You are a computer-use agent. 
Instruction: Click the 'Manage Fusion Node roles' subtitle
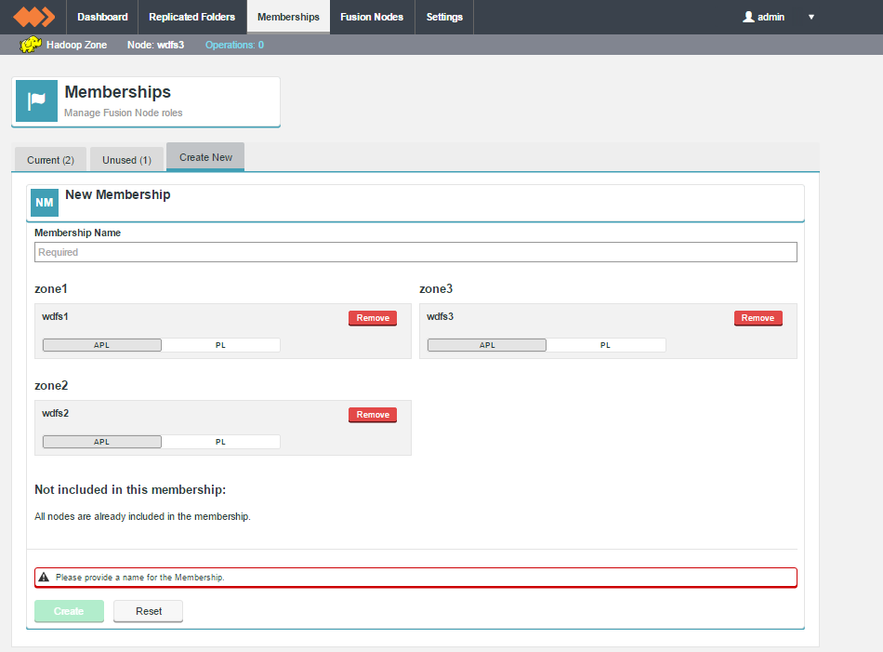(124, 113)
